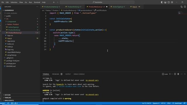Switch to ProductAction.js tab
The image size is (187, 105).
73,7
